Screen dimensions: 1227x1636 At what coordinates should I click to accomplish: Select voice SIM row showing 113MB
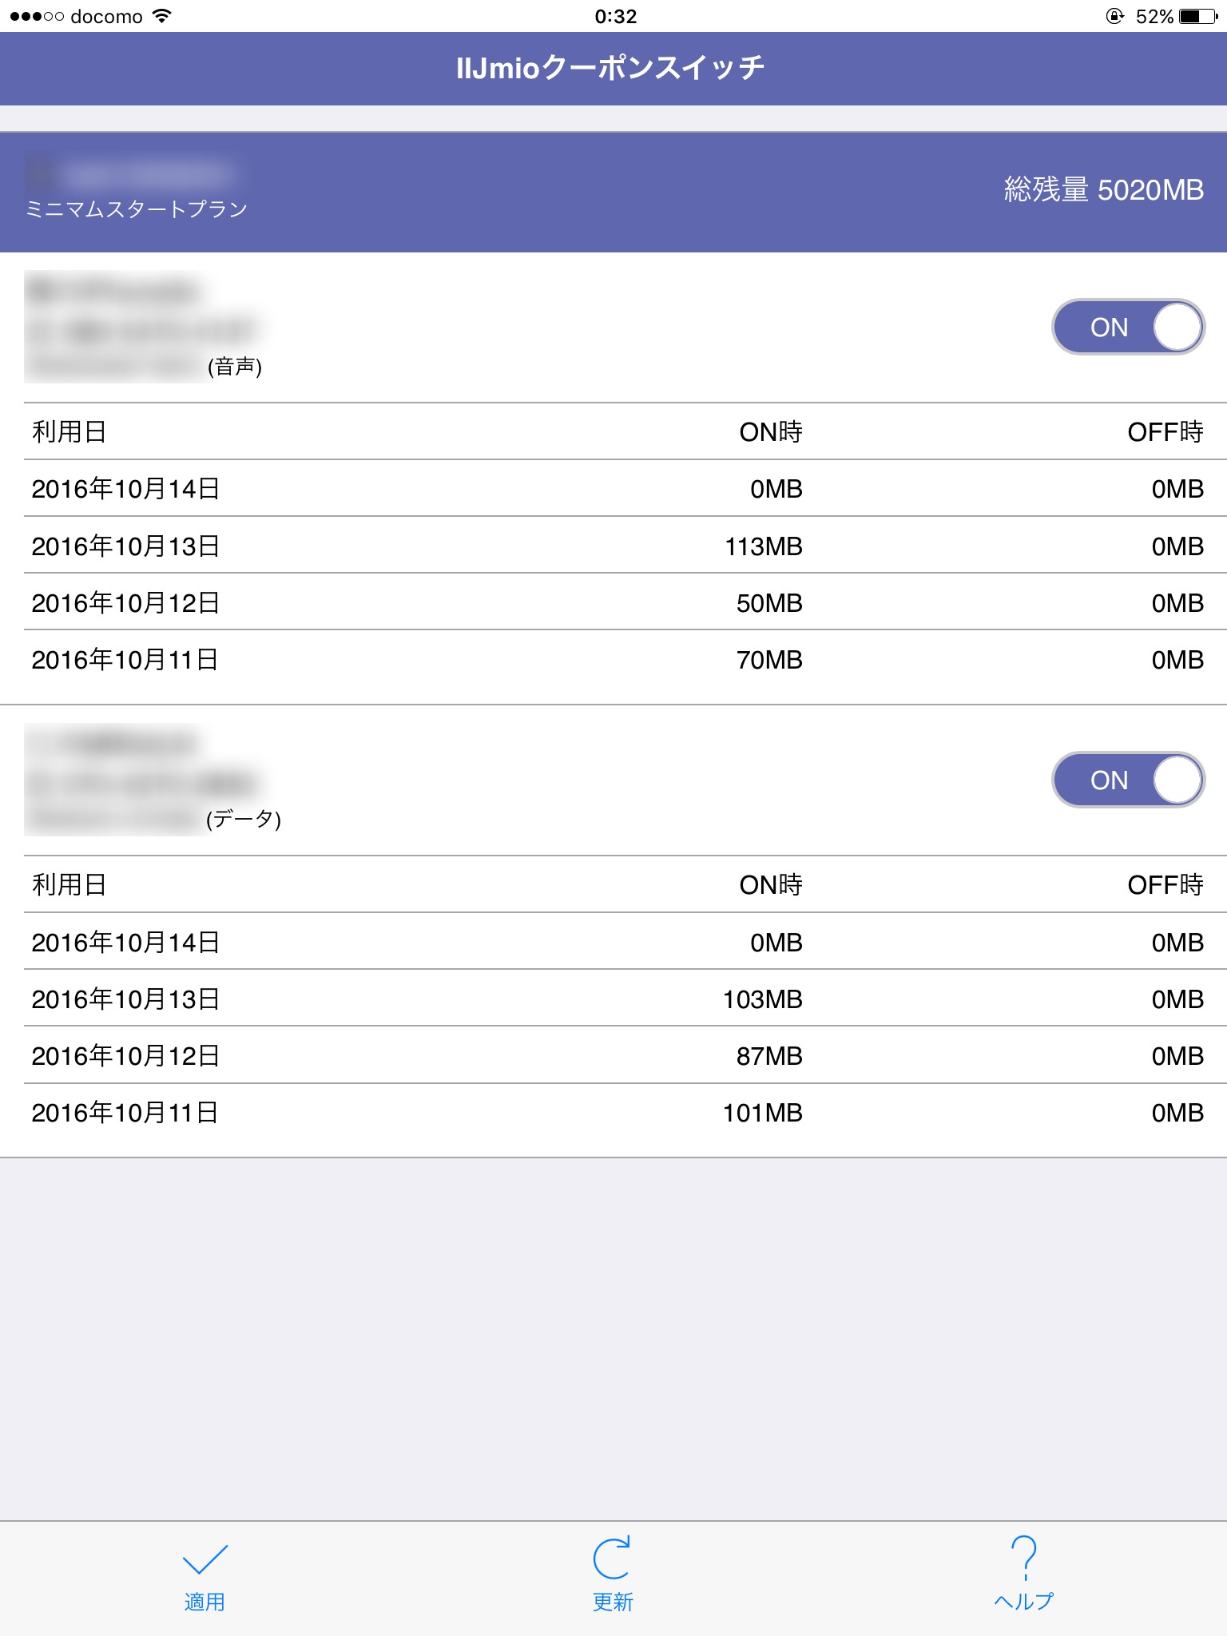coord(613,546)
